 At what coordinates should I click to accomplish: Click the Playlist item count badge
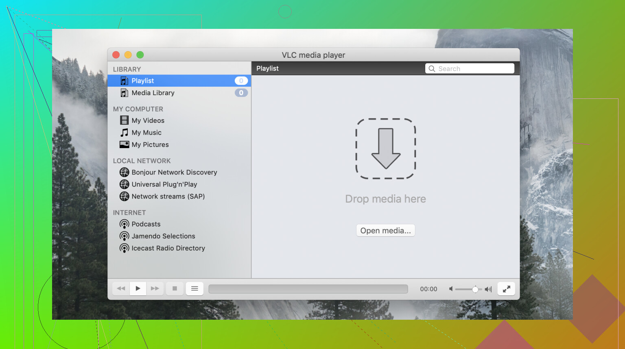(x=241, y=81)
